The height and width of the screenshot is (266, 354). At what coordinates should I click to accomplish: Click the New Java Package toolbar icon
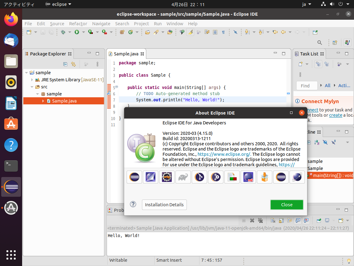(122, 32)
